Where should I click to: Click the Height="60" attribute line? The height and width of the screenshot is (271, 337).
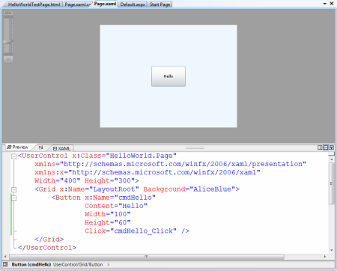coord(108,222)
